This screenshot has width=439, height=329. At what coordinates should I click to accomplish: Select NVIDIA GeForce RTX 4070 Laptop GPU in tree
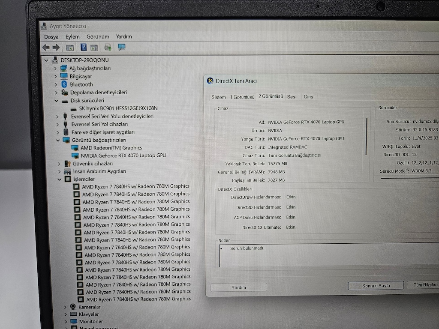[123, 156]
